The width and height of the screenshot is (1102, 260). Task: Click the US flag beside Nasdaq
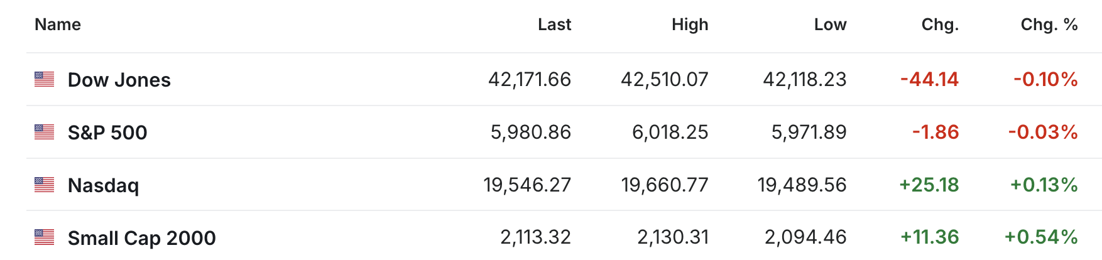point(44,185)
